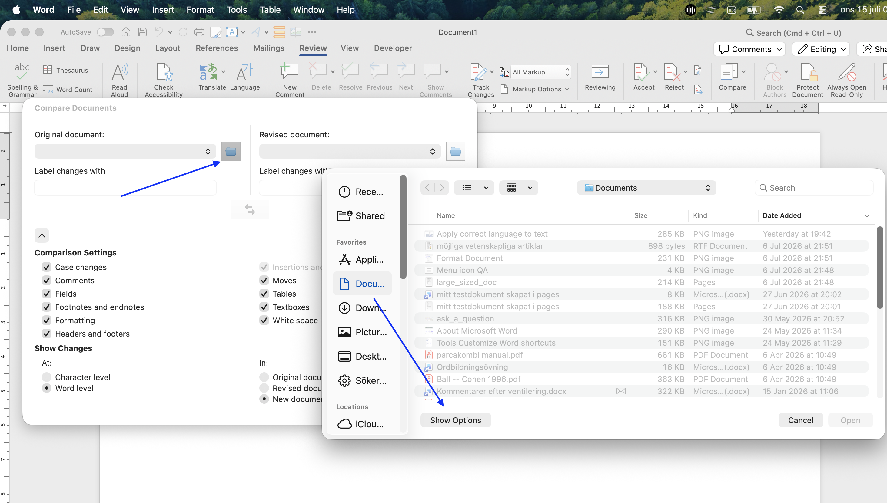Image resolution: width=887 pixels, height=503 pixels.
Task: Click the Compare documents icon
Action: [728, 71]
